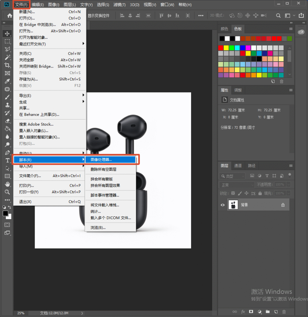Open the 填充 fill dropdown arrow
This screenshot has height=317, width=308.
click(288, 193)
